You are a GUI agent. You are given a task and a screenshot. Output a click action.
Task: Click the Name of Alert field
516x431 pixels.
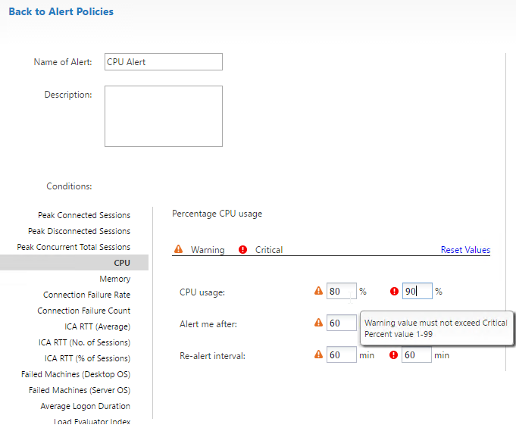click(x=164, y=62)
